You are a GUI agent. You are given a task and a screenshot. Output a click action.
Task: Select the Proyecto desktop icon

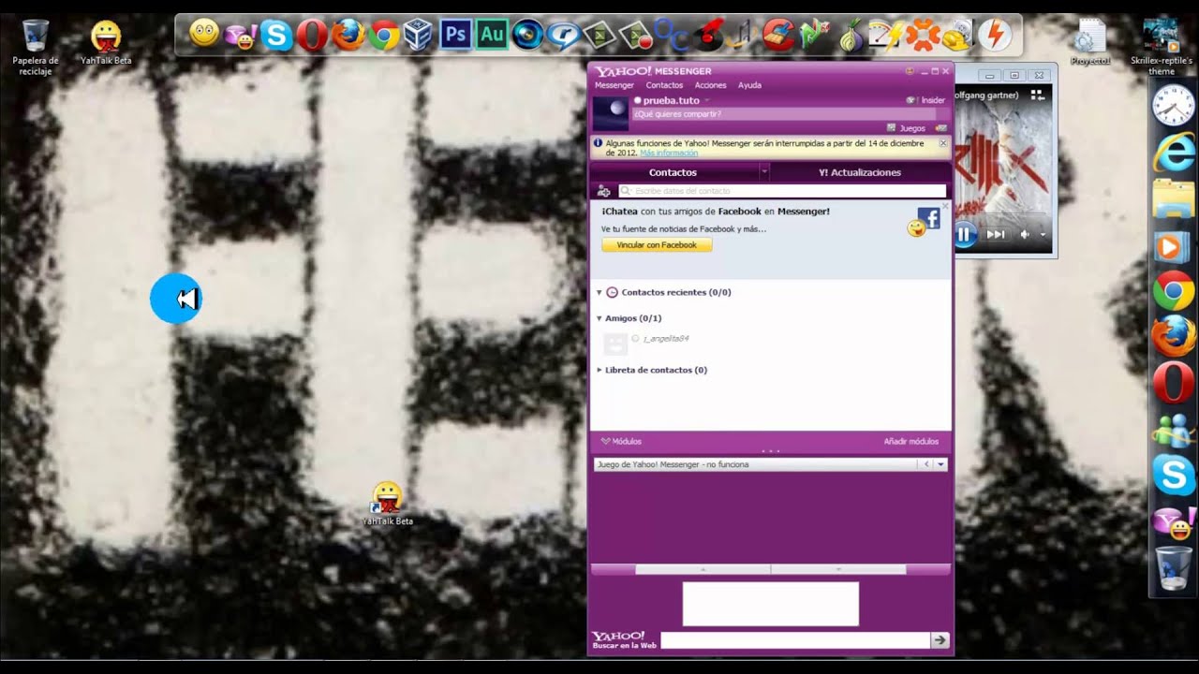coord(1090,42)
